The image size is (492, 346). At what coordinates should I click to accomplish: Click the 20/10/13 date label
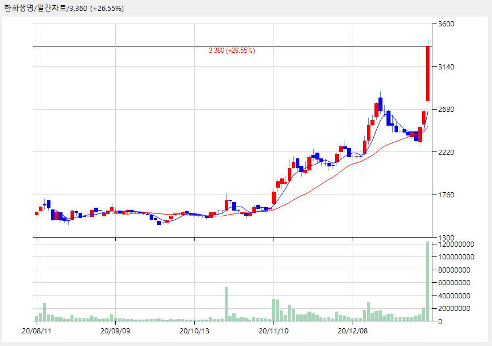click(194, 331)
